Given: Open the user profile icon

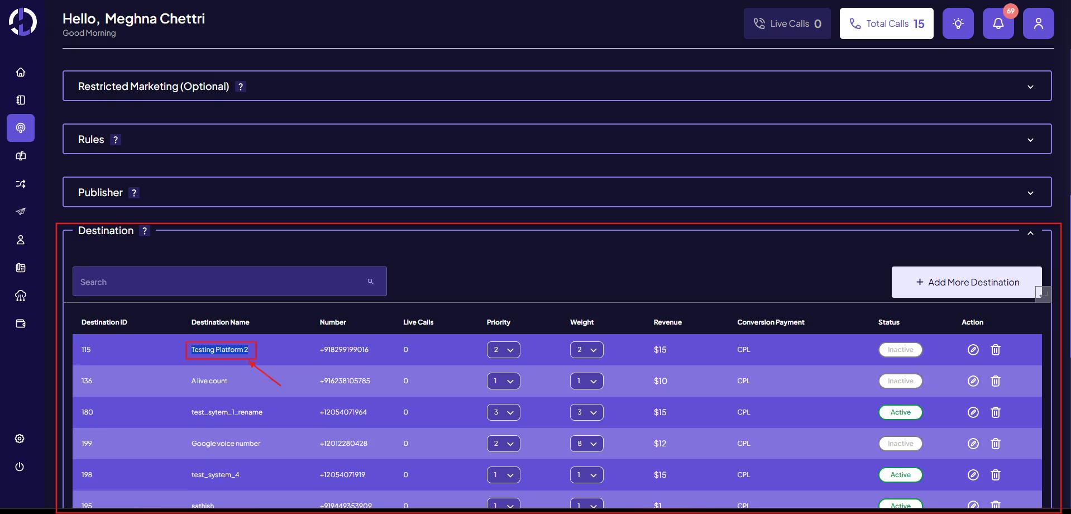Looking at the screenshot, I should [1038, 23].
